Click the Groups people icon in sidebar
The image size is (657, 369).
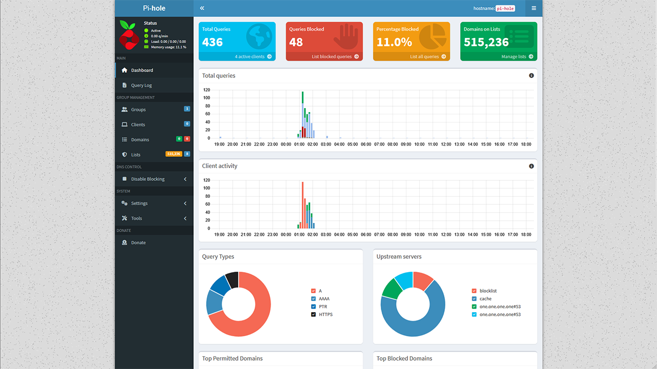(125, 110)
